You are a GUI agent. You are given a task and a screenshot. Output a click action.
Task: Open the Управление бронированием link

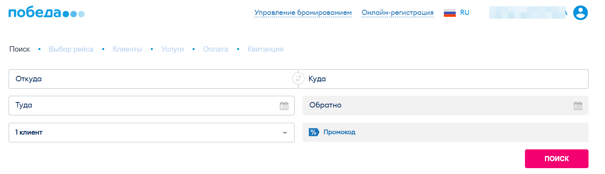[x=303, y=13]
